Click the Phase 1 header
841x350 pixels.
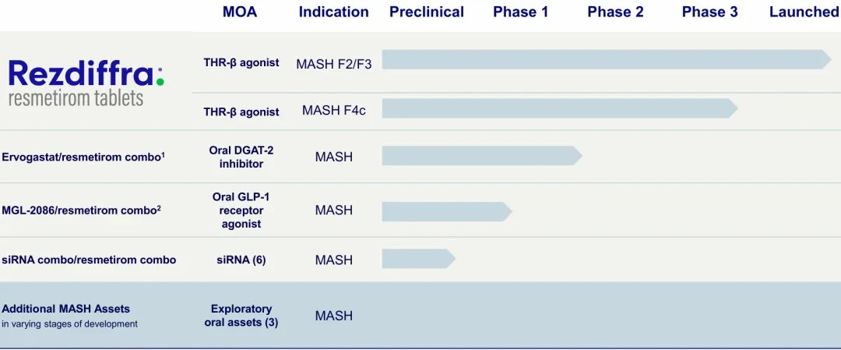click(x=521, y=12)
